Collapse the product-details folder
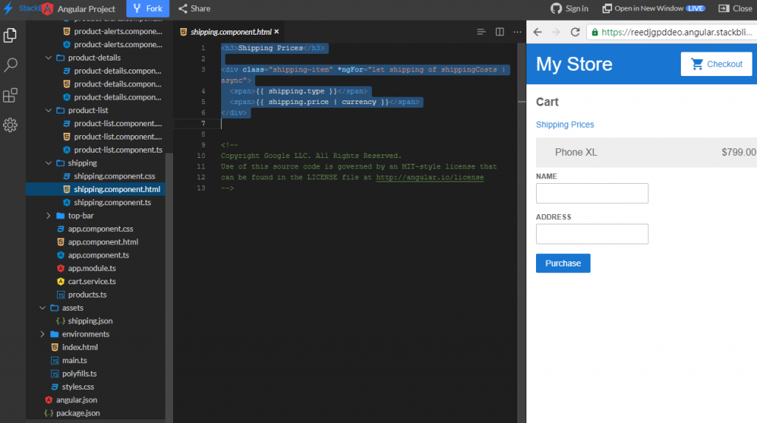The height and width of the screenshot is (423, 757). pyautogui.click(x=48, y=58)
